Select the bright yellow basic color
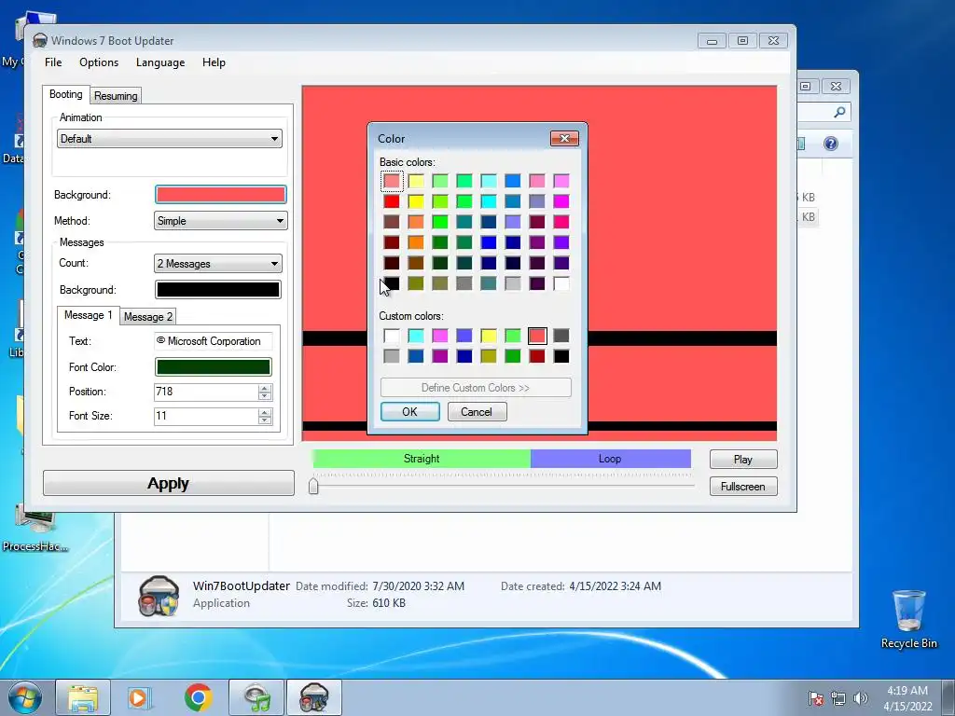 coord(416,201)
